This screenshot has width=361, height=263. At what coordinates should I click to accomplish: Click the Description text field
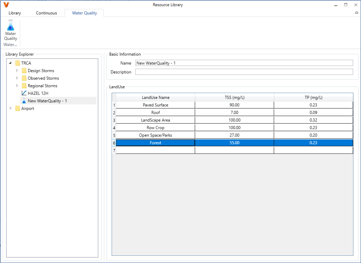click(244, 72)
